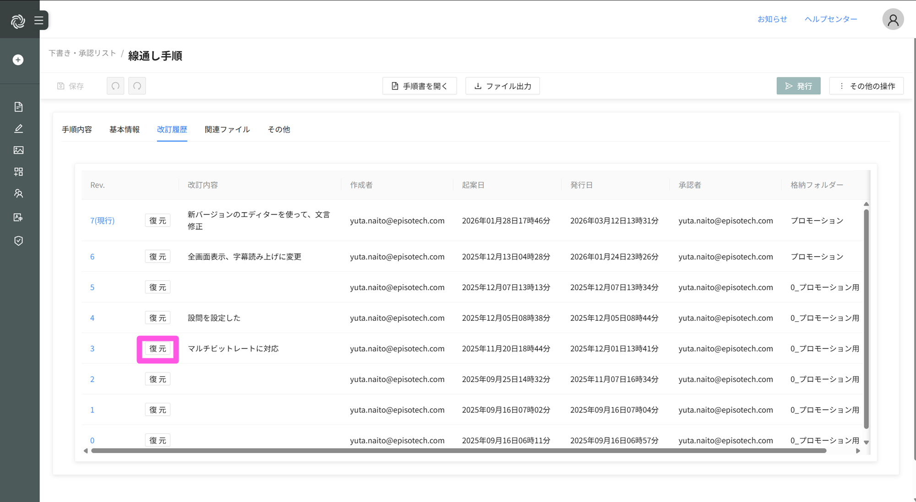916x502 pixels.
Task: Click the horizontal table scrollbar
Action: tap(458, 451)
